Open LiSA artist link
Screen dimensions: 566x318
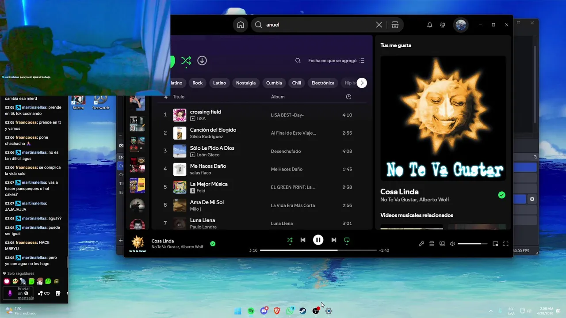pos(201,119)
